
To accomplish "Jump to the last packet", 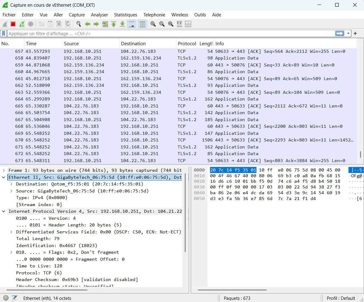I will (x=122, y=24).
